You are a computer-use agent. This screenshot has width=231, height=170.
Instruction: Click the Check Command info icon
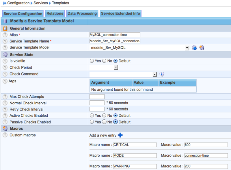(x=162, y=74)
